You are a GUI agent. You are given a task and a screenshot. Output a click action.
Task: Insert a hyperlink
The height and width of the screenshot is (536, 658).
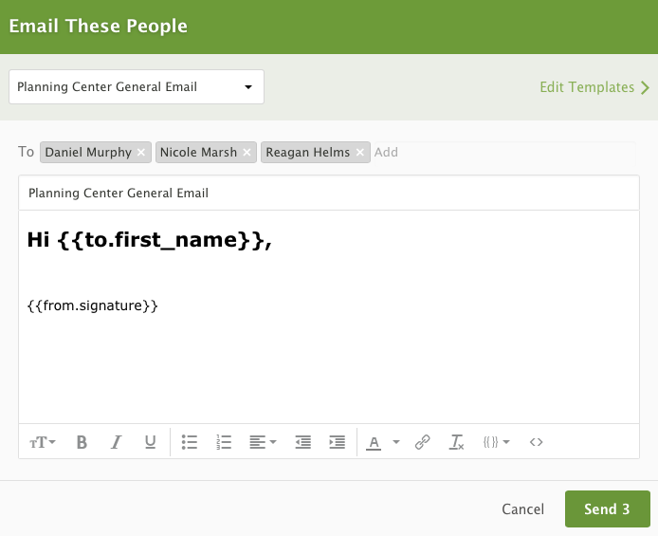[x=422, y=442]
